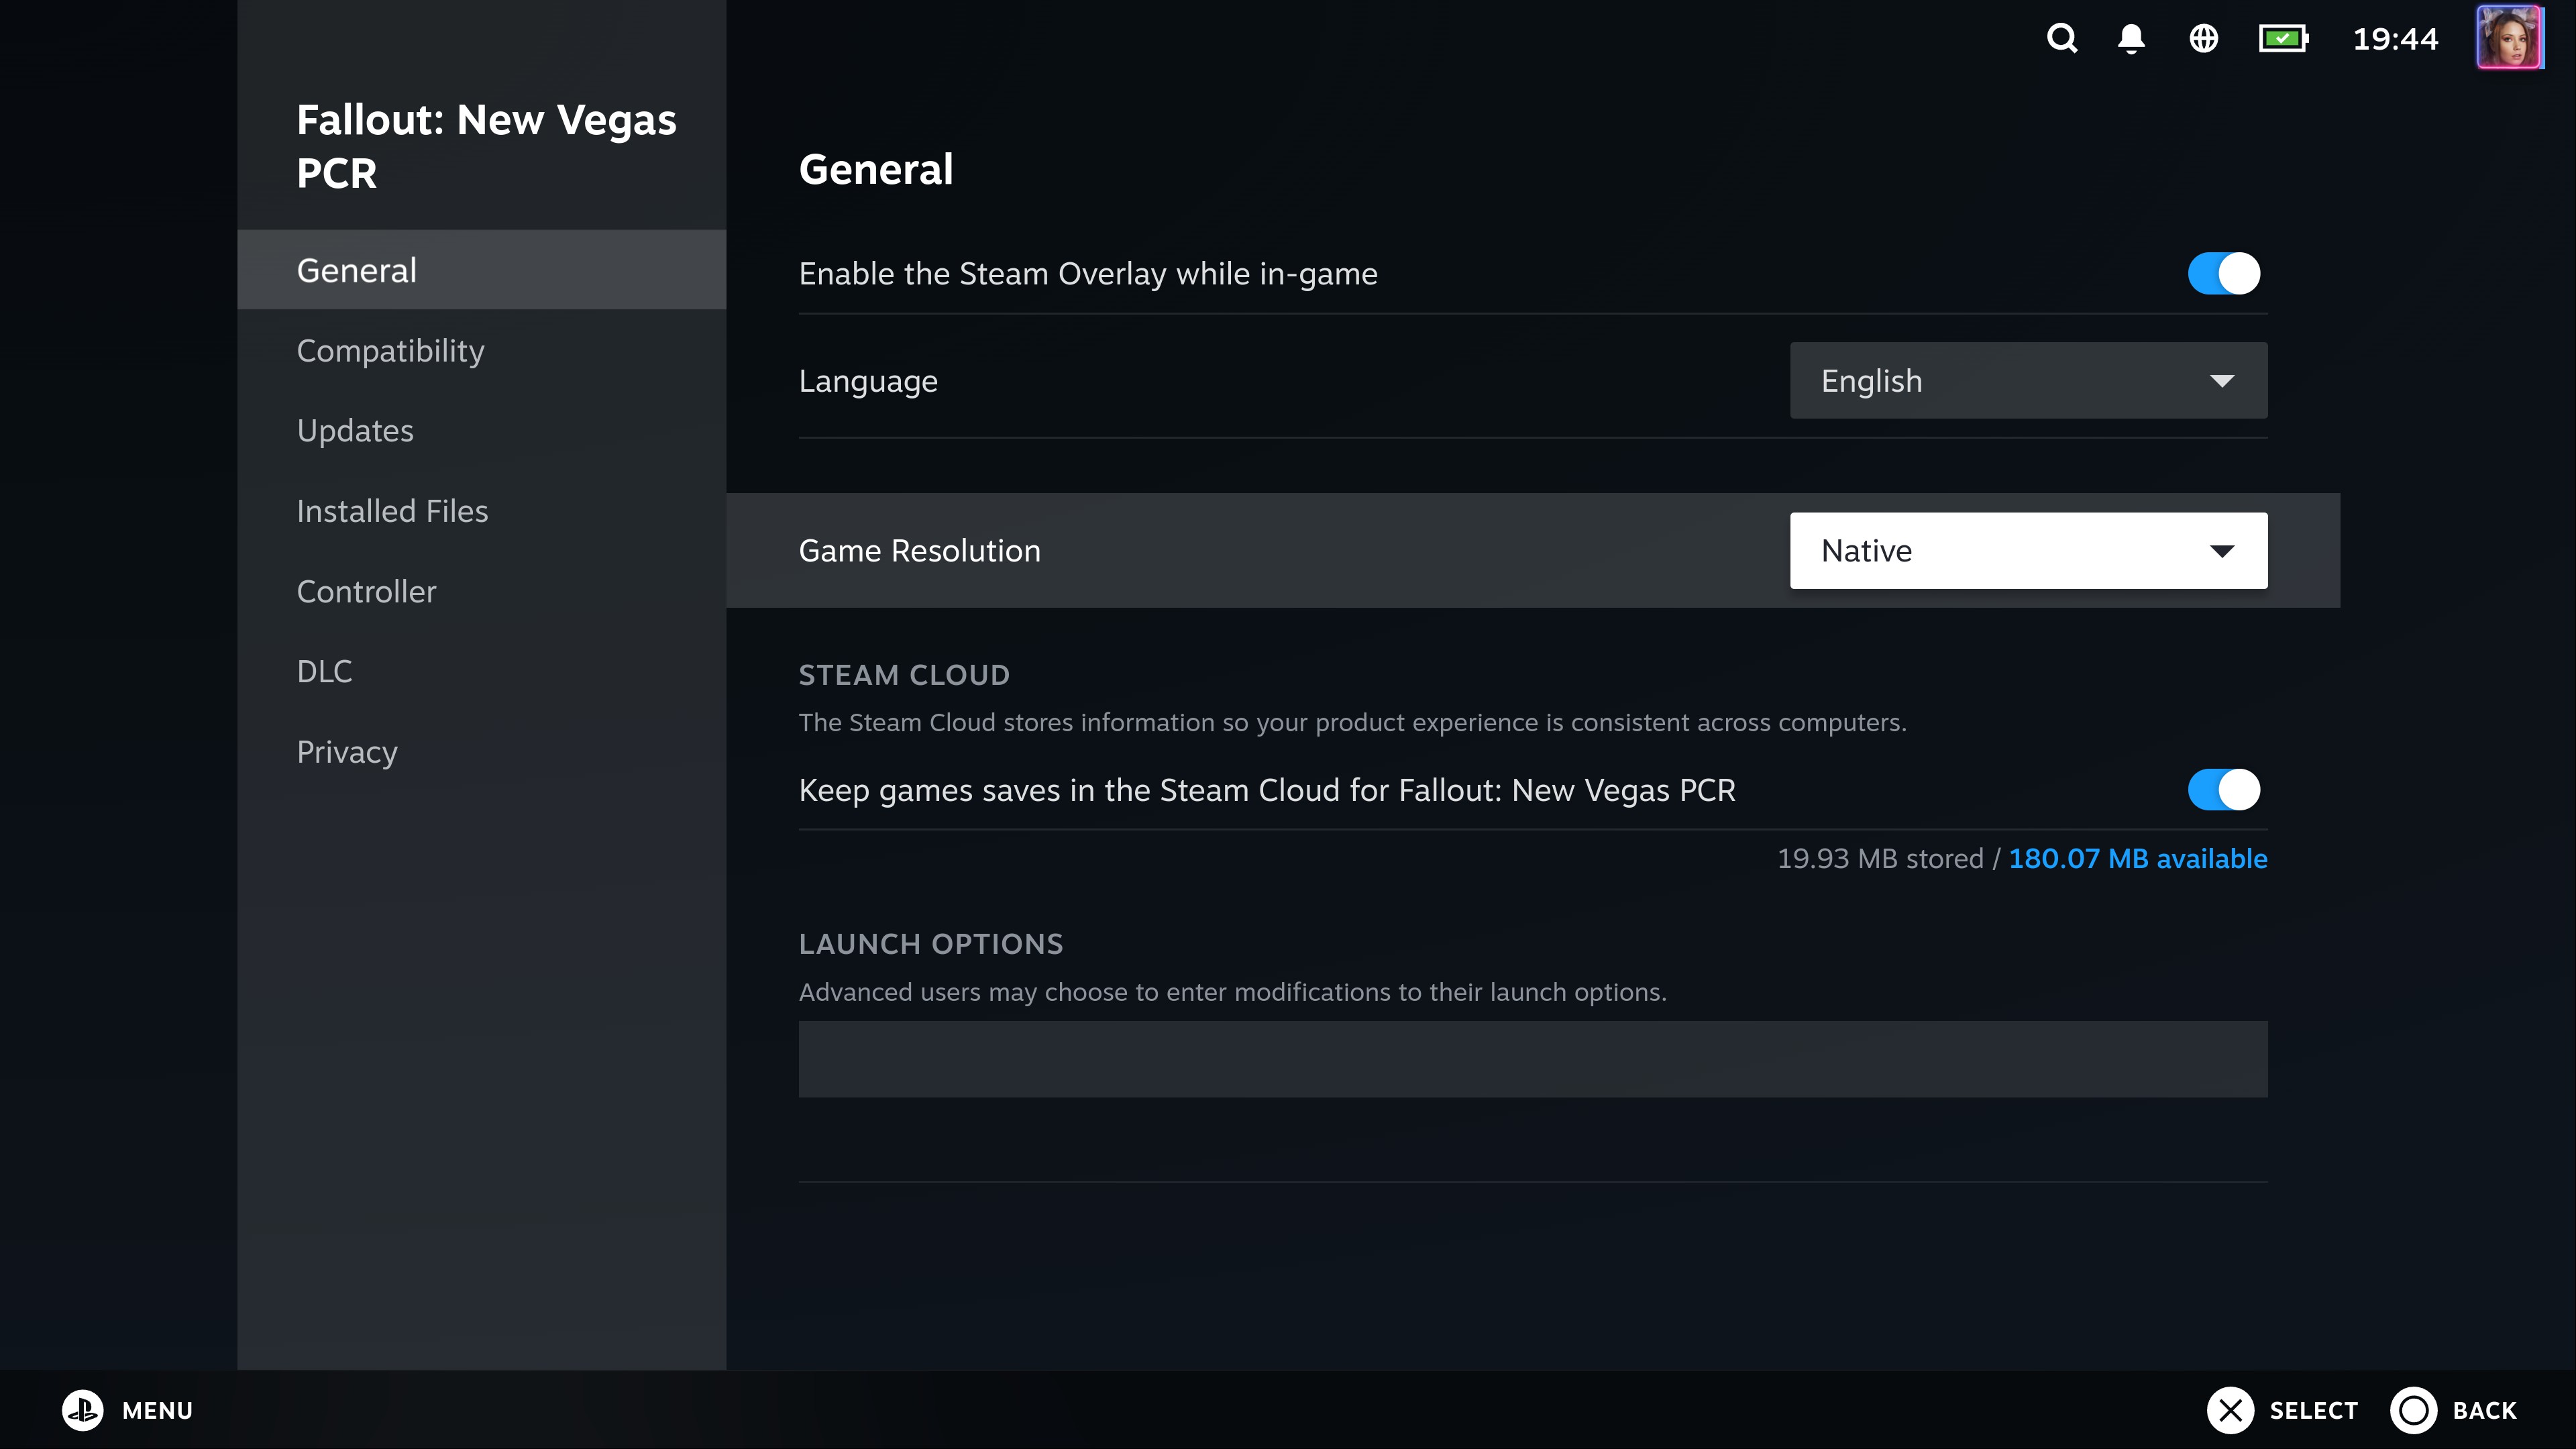Select the Updates menu item
Image resolution: width=2576 pixels, height=1449 pixels.
pyautogui.click(x=356, y=430)
